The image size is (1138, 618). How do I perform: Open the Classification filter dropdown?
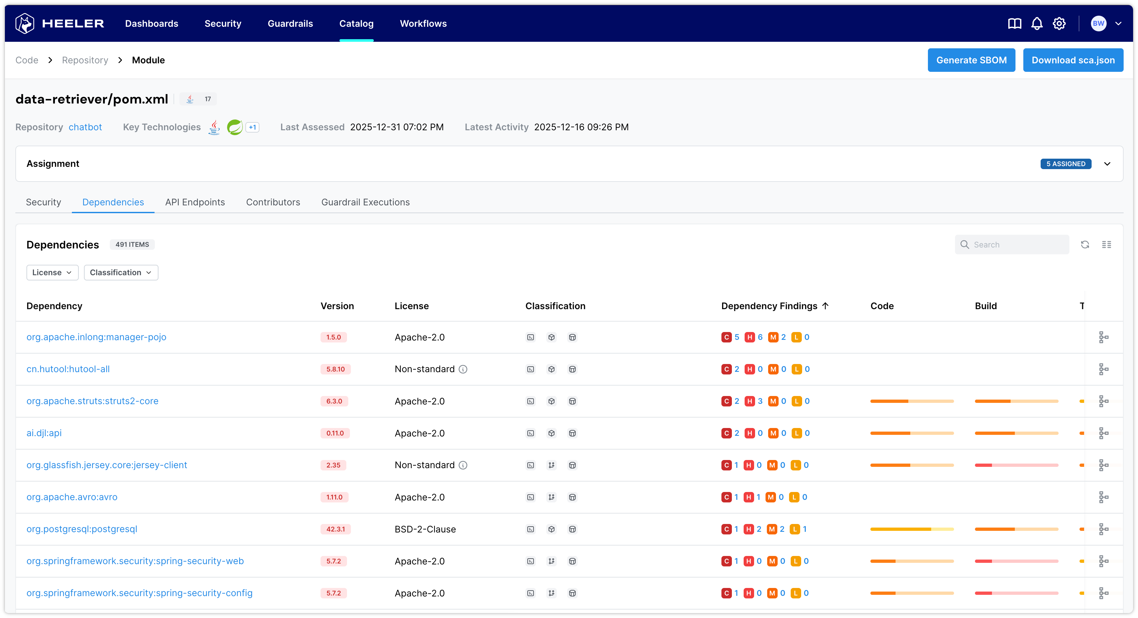pyautogui.click(x=121, y=272)
